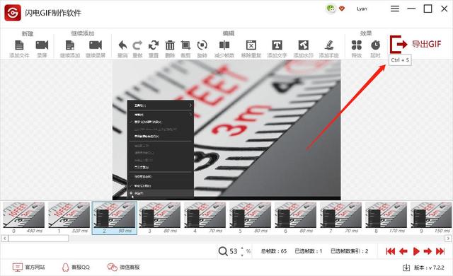
Task: Jump to the first frame
Action: pos(390,251)
